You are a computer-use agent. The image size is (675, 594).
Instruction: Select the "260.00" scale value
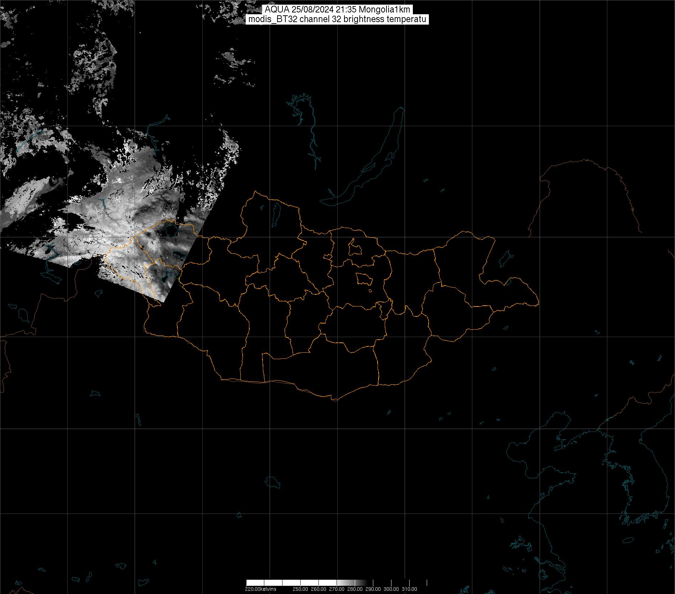(319, 589)
